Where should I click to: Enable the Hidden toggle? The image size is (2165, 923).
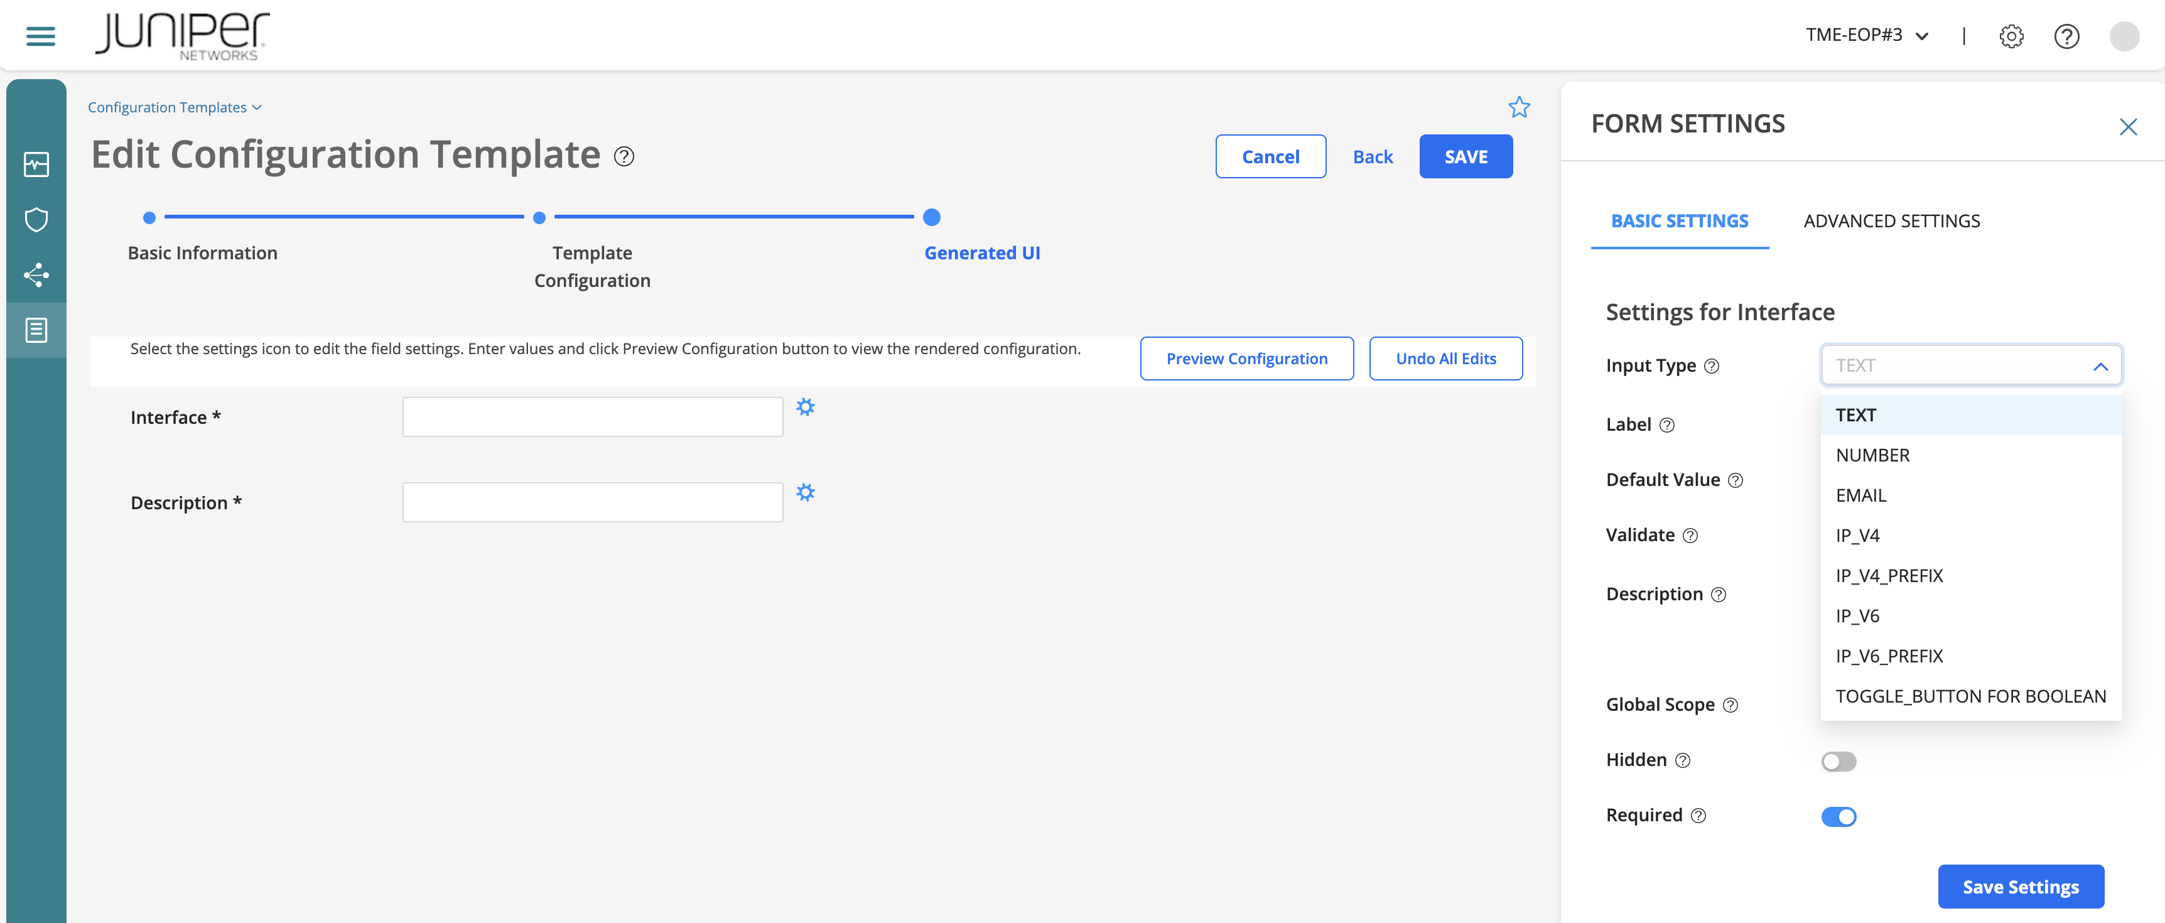(x=1838, y=762)
